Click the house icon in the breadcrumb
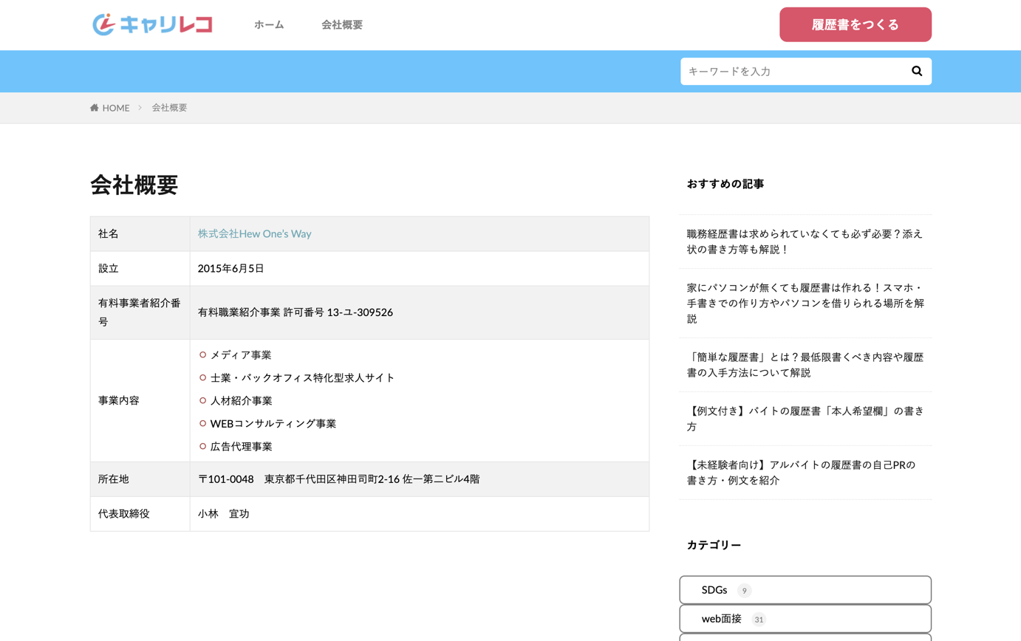The height and width of the screenshot is (641, 1021). (95, 108)
